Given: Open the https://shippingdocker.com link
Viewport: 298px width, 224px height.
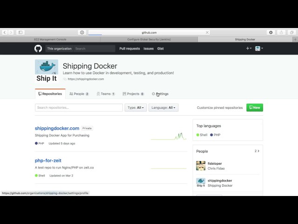Looking at the screenshot, I should (86, 79).
